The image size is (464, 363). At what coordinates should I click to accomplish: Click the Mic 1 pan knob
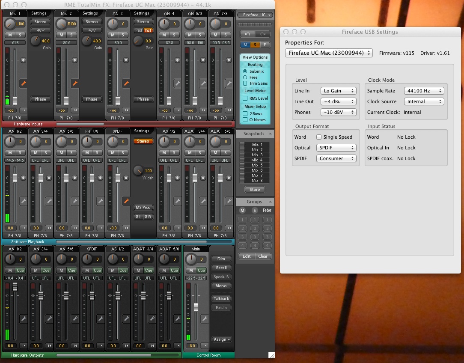click(9, 24)
